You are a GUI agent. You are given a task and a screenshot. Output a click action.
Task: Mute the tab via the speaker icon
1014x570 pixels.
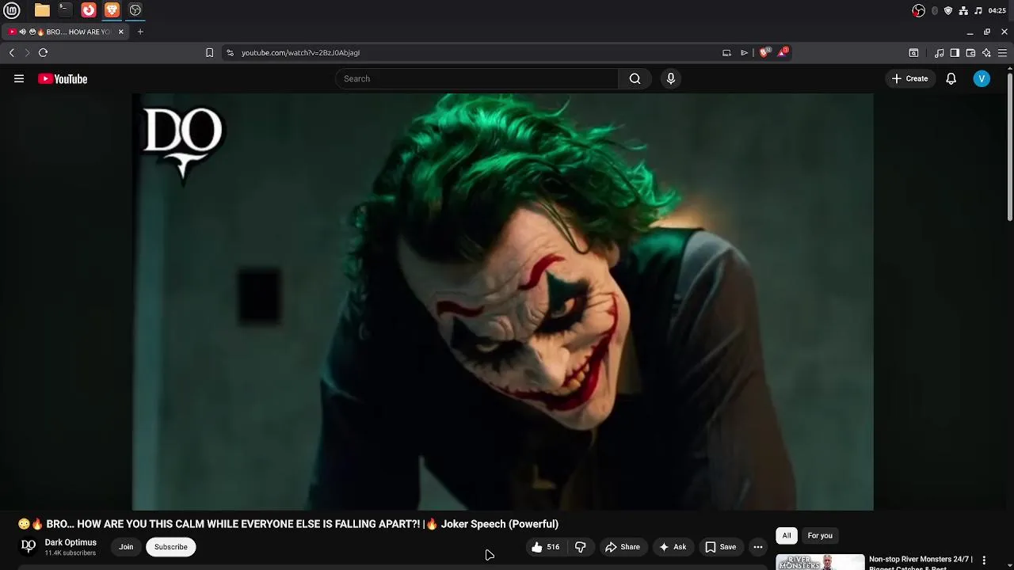click(x=22, y=32)
